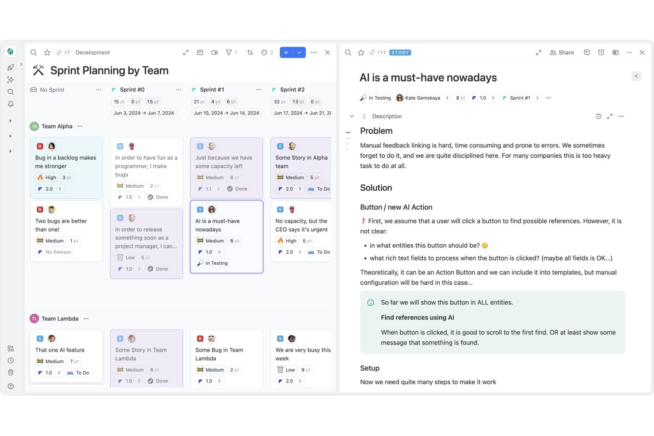Expand the Description field to full view
Screen dimensions: 654x436
tap(610, 116)
